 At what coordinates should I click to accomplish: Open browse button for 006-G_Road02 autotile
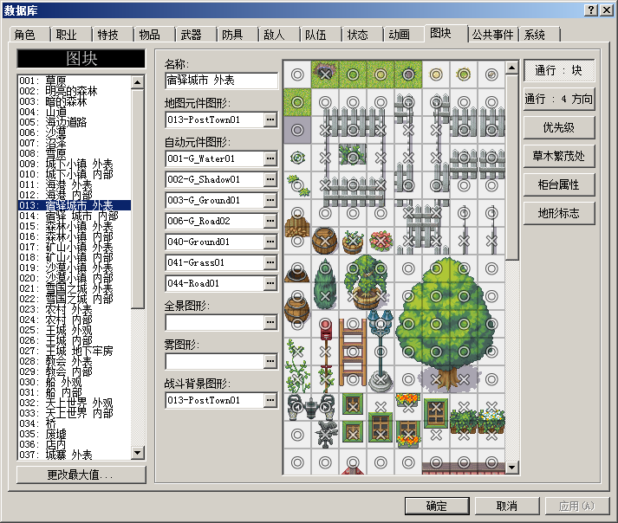pos(270,221)
